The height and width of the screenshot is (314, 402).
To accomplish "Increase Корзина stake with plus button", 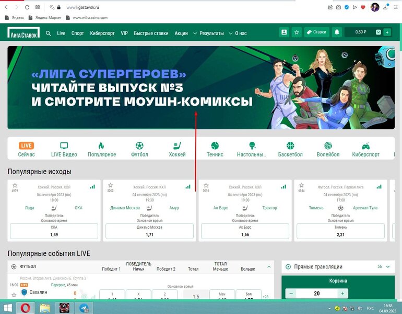I will pyautogui.click(x=342, y=294).
